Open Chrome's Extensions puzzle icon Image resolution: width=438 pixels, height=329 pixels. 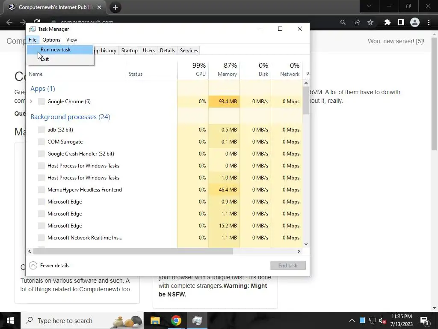pyautogui.click(x=387, y=22)
